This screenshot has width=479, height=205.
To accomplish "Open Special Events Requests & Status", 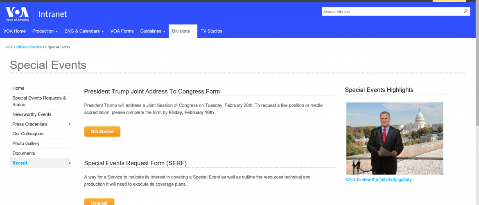I will coord(40,101).
